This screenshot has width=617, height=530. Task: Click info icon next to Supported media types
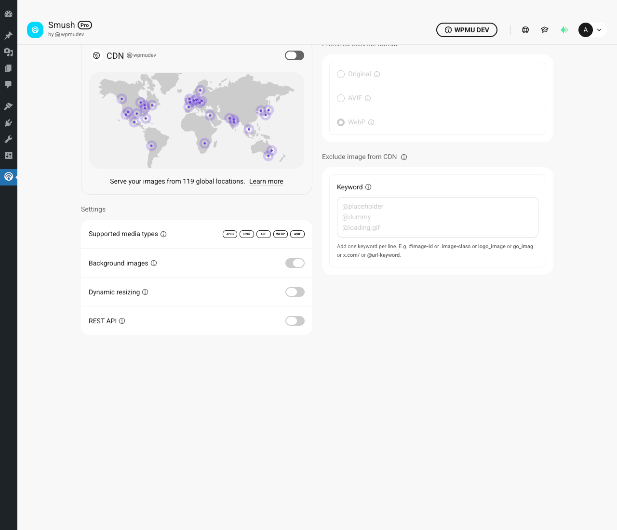coord(163,234)
